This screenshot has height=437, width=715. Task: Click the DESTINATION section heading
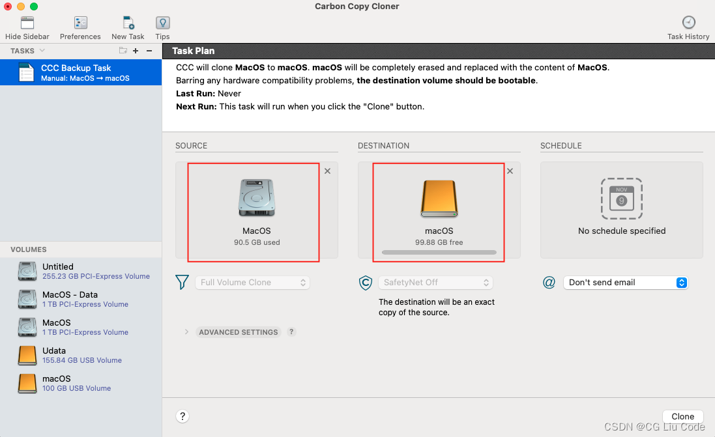pos(383,146)
